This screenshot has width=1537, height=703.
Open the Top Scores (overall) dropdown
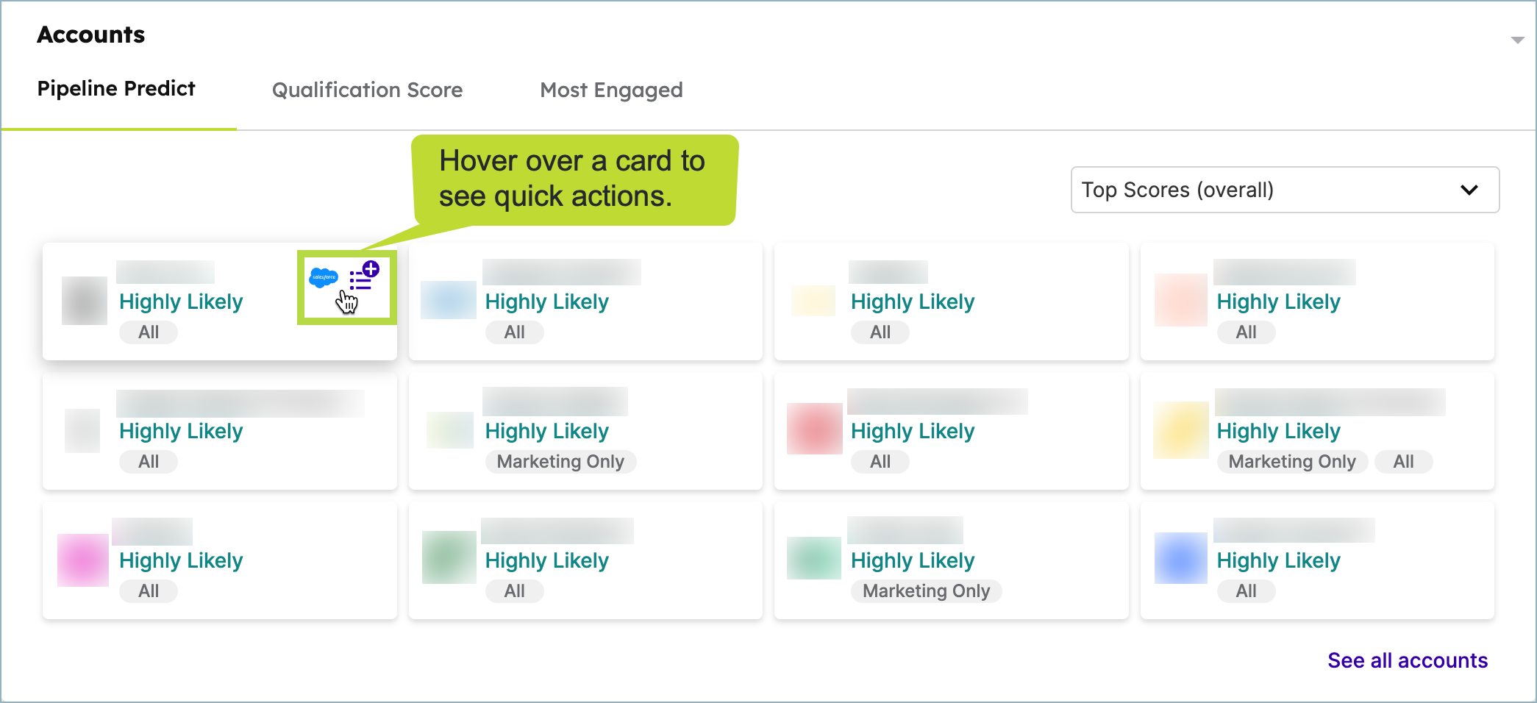(x=1284, y=190)
